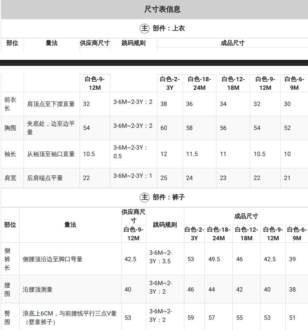This screenshot has width=308, height=330.
Task: Click the 臀围 row label
Action: 7,318
